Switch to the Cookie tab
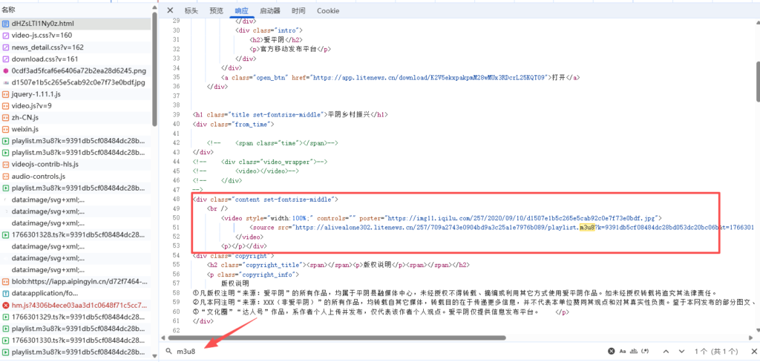Viewport: 760px width, 362px height. [328, 10]
